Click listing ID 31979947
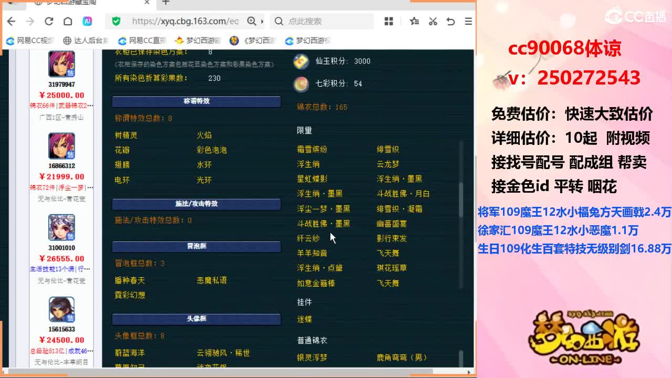This screenshot has height=378, width=672. pos(61,84)
